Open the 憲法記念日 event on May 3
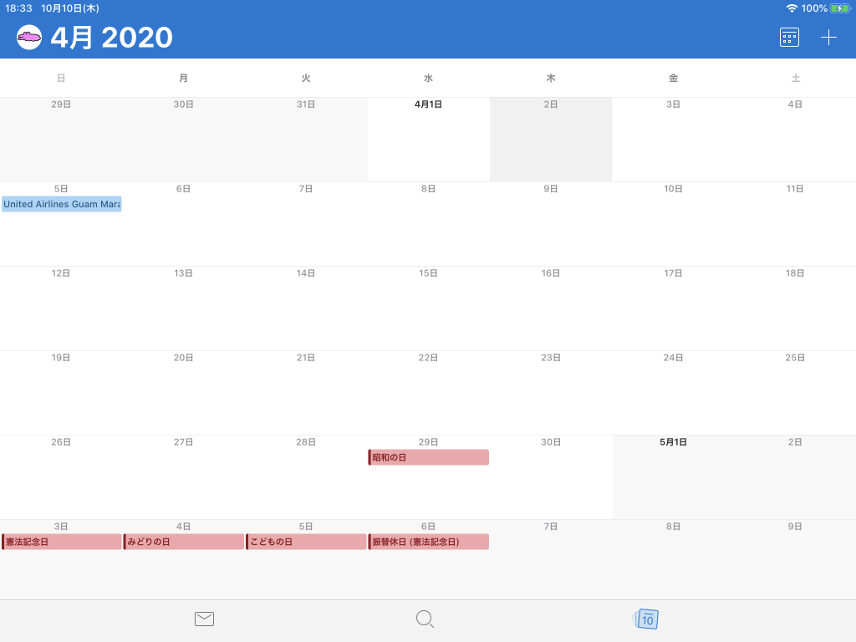Viewport: 856px width, 642px height. click(x=61, y=542)
